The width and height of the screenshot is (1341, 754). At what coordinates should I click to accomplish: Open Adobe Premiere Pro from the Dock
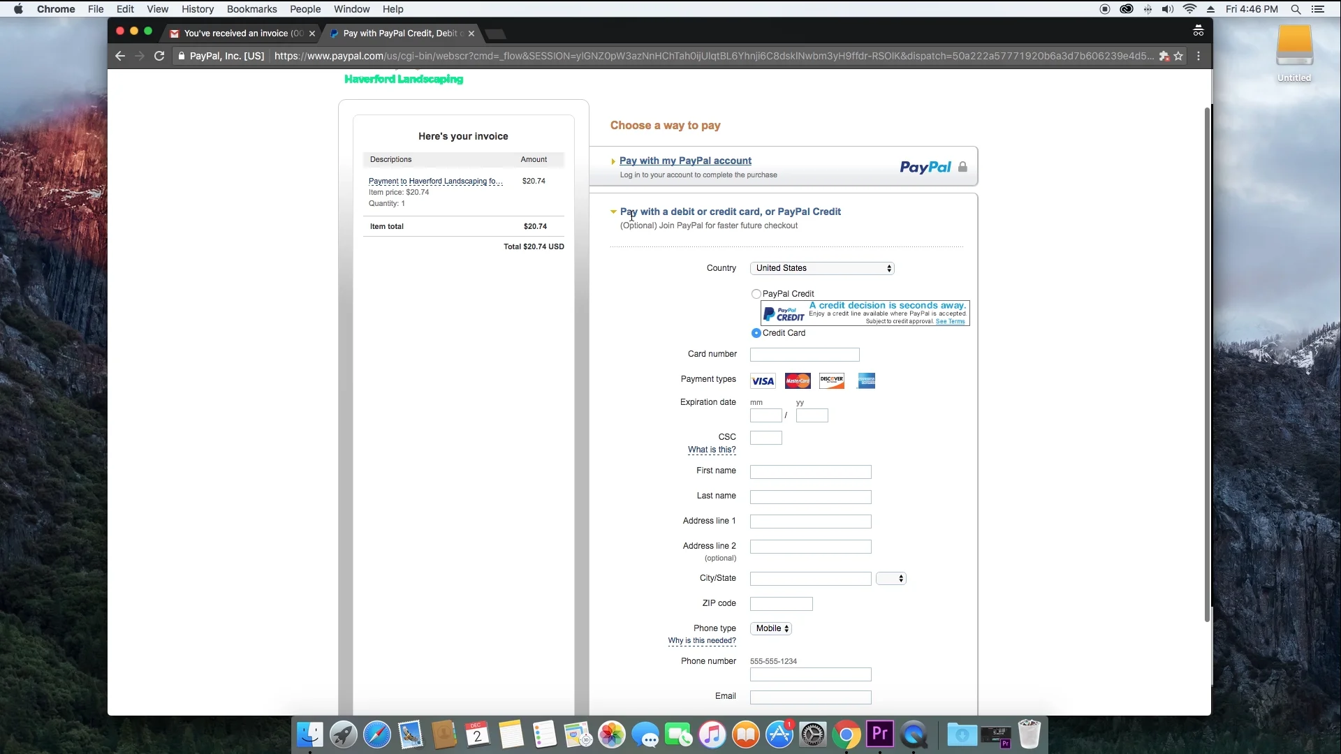[879, 734]
